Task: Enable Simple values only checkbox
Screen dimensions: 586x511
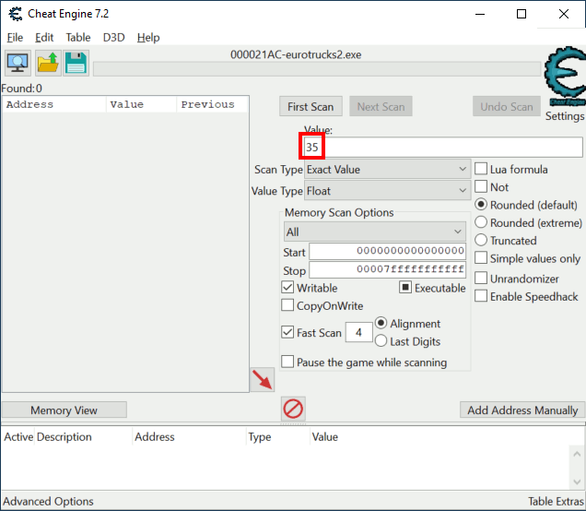Action: tap(481, 258)
